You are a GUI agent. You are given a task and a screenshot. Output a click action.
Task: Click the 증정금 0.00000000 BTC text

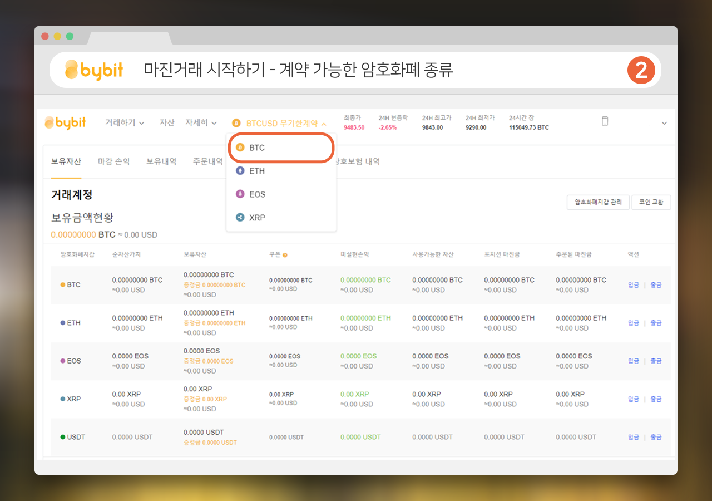pos(214,285)
